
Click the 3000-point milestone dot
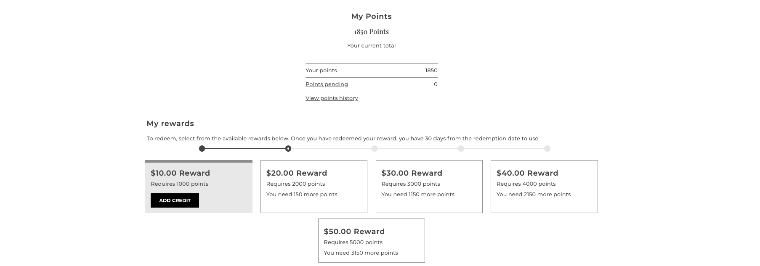[461, 148]
